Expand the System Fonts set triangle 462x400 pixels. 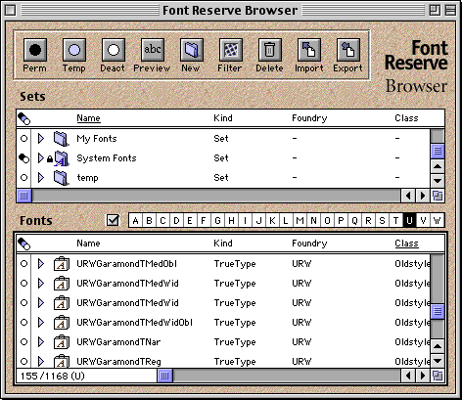point(41,158)
